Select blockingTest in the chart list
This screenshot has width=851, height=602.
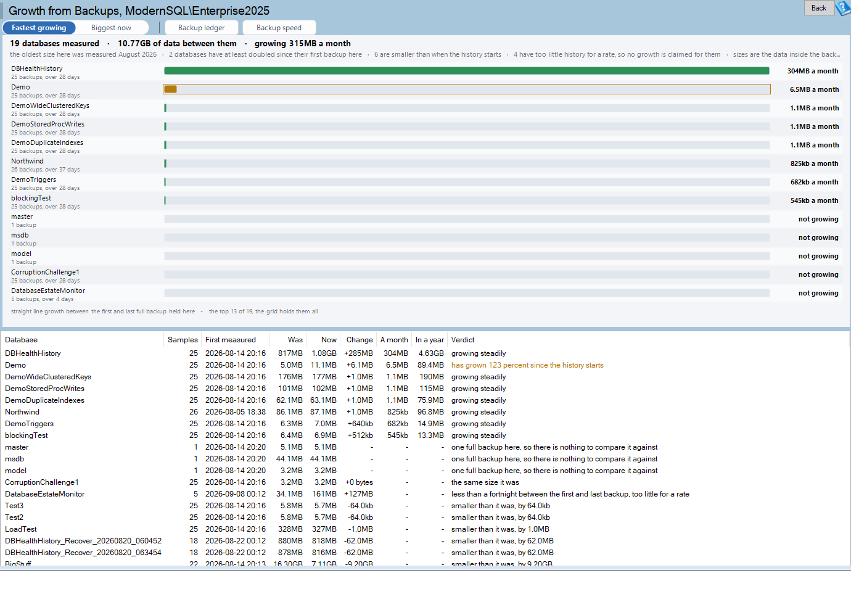(31, 198)
